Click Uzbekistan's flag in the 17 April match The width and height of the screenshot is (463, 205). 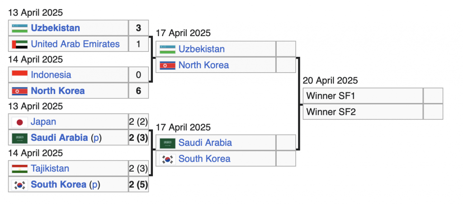click(x=168, y=49)
